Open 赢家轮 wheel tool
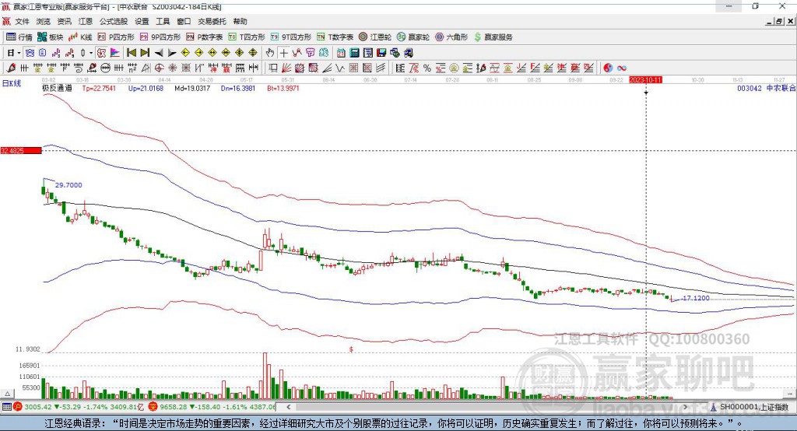Screen dimensions: 797x431 (413, 37)
